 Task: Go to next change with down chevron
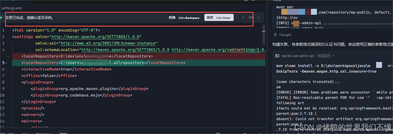tap(259, 18)
